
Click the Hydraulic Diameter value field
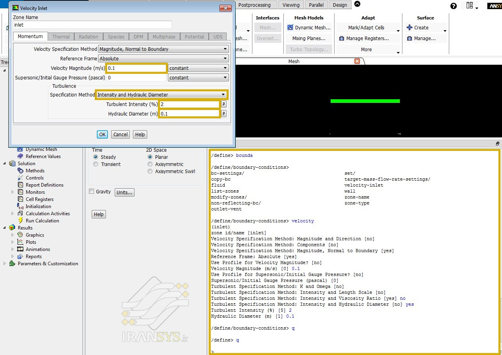coord(189,114)
